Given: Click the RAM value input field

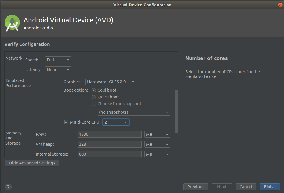Looking at the screenshot, I should 109,134.
